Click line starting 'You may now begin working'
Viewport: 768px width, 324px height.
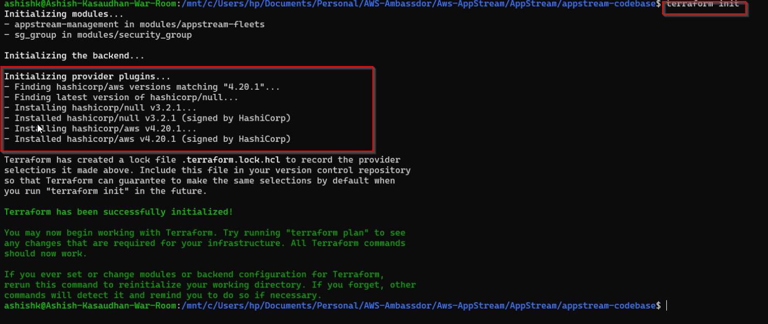[205, 233]
